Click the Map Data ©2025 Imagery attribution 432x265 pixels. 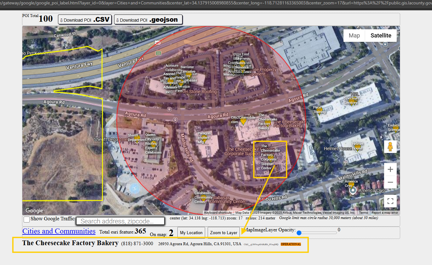[x=295, y=213]
